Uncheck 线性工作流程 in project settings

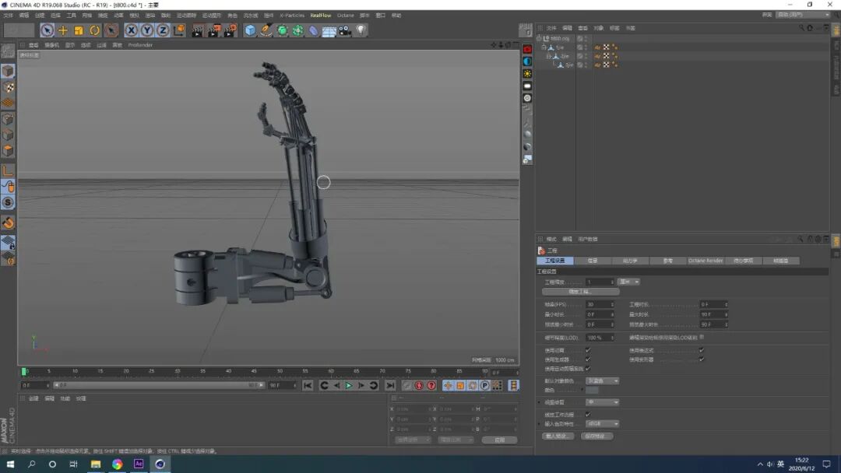pyautogui.click(x=588, y=413)
